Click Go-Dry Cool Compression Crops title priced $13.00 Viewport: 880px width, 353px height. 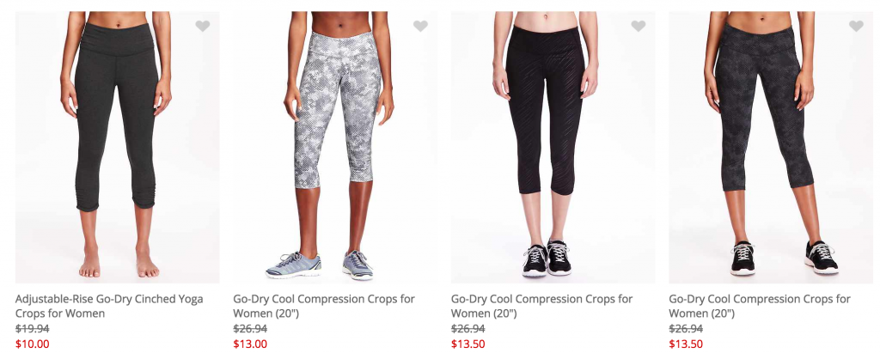tap(324, 306)
